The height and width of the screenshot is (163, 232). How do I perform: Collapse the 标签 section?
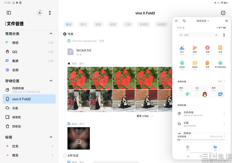tap(51, 137)
